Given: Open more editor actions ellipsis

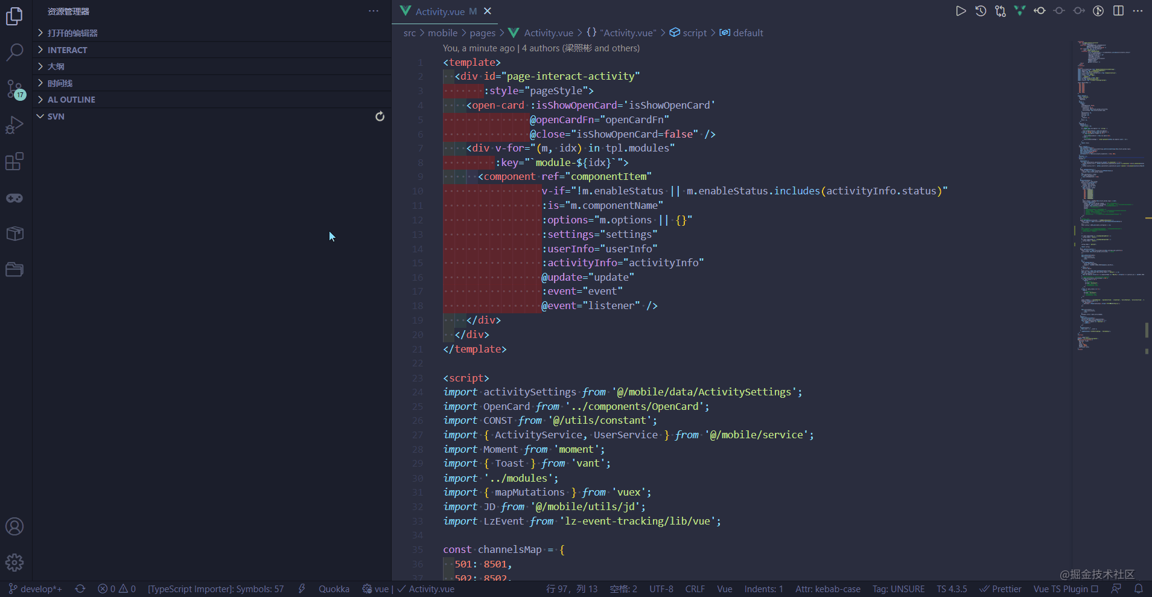Looking at the screenshot, I should [x=1138, y=11].
